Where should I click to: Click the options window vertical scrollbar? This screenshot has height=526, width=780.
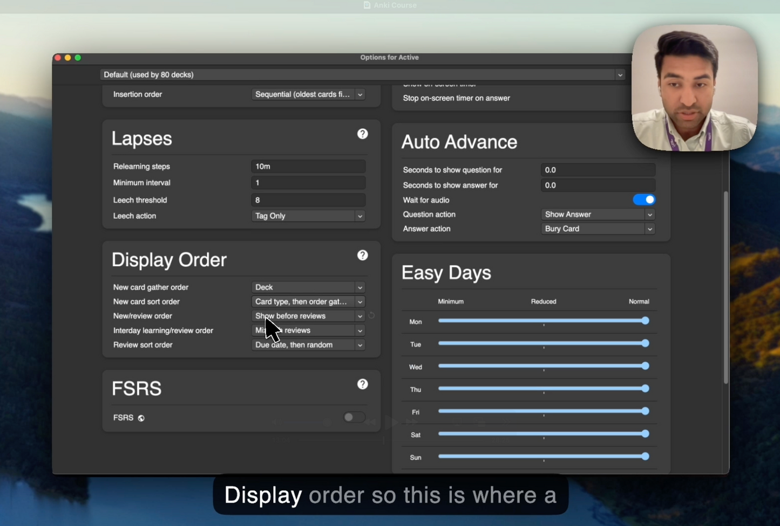click(726, 287)
